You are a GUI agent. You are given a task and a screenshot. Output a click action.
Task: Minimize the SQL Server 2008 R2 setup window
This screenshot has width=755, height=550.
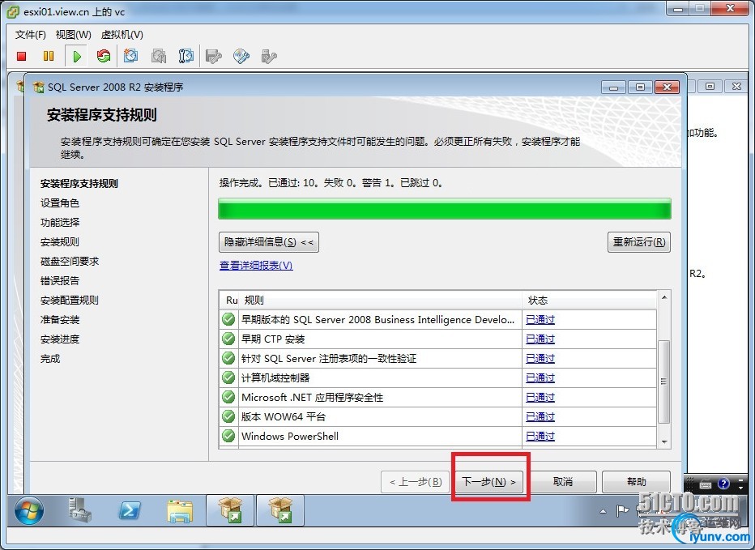coord(613,87)
